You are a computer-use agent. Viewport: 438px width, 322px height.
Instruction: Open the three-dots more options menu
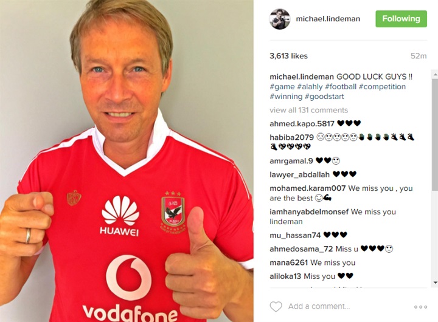pos(421,307)
